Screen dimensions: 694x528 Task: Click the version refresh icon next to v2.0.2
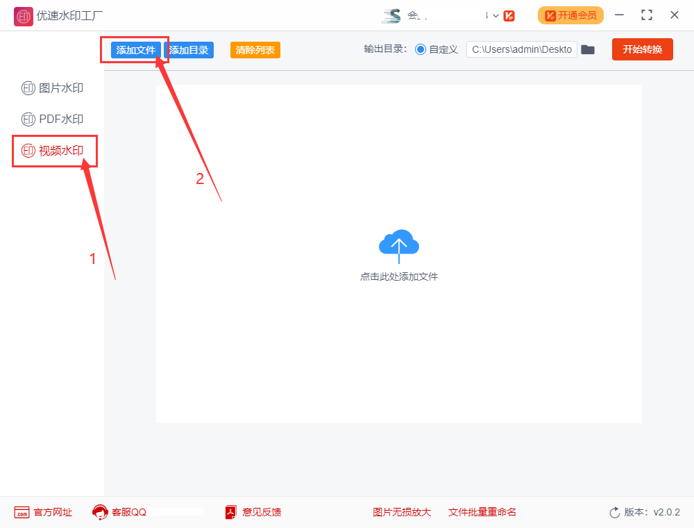[x=615, y=512]
